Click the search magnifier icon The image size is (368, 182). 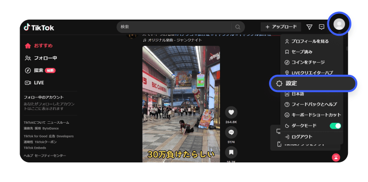238,27
